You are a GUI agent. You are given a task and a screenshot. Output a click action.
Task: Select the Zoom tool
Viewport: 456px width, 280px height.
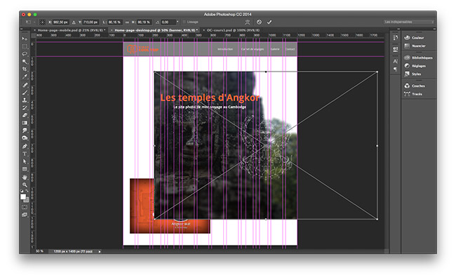point(25,185)
